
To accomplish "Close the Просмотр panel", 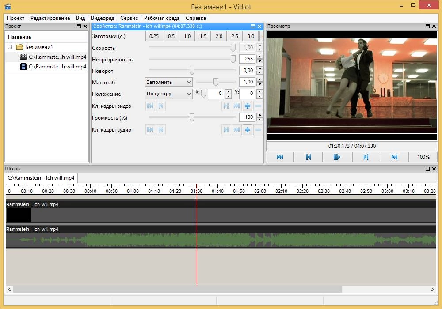I will [x=434, y=26].
